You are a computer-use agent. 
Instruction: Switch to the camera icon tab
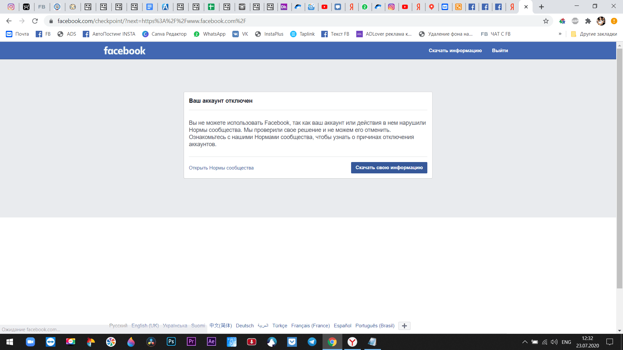[x=242, y=7]
